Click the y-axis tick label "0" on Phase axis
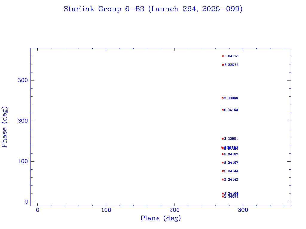The image size is (306, 229). click(26, 202)
